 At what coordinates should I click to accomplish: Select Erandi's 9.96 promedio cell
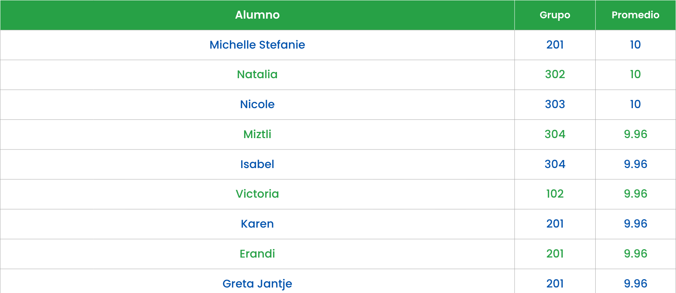(x=635, y=254)
